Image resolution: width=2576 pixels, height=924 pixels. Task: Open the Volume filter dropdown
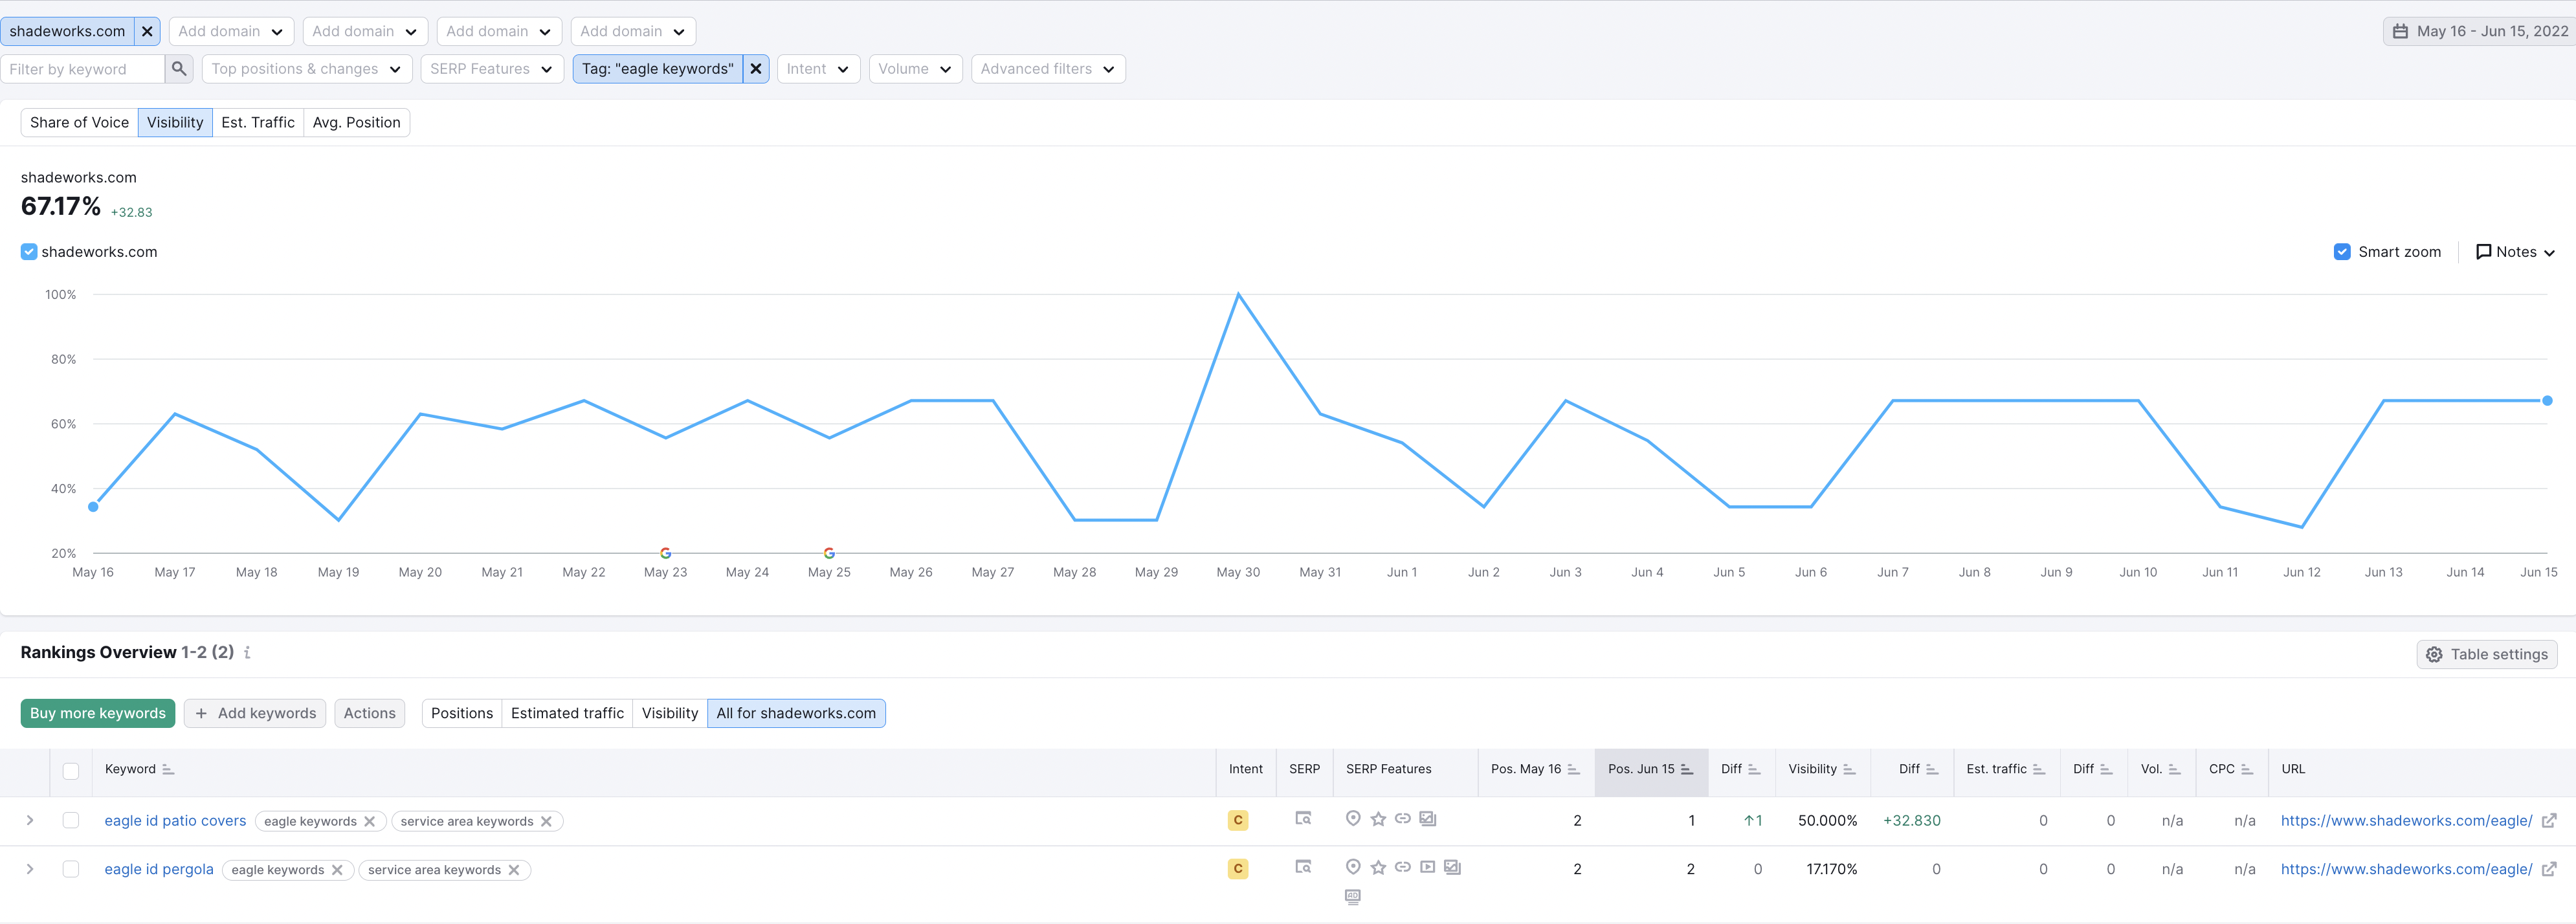[915, 69]
